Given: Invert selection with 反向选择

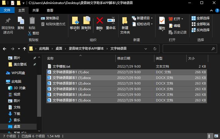Looking at the screenshot, I should coord(201,30).
